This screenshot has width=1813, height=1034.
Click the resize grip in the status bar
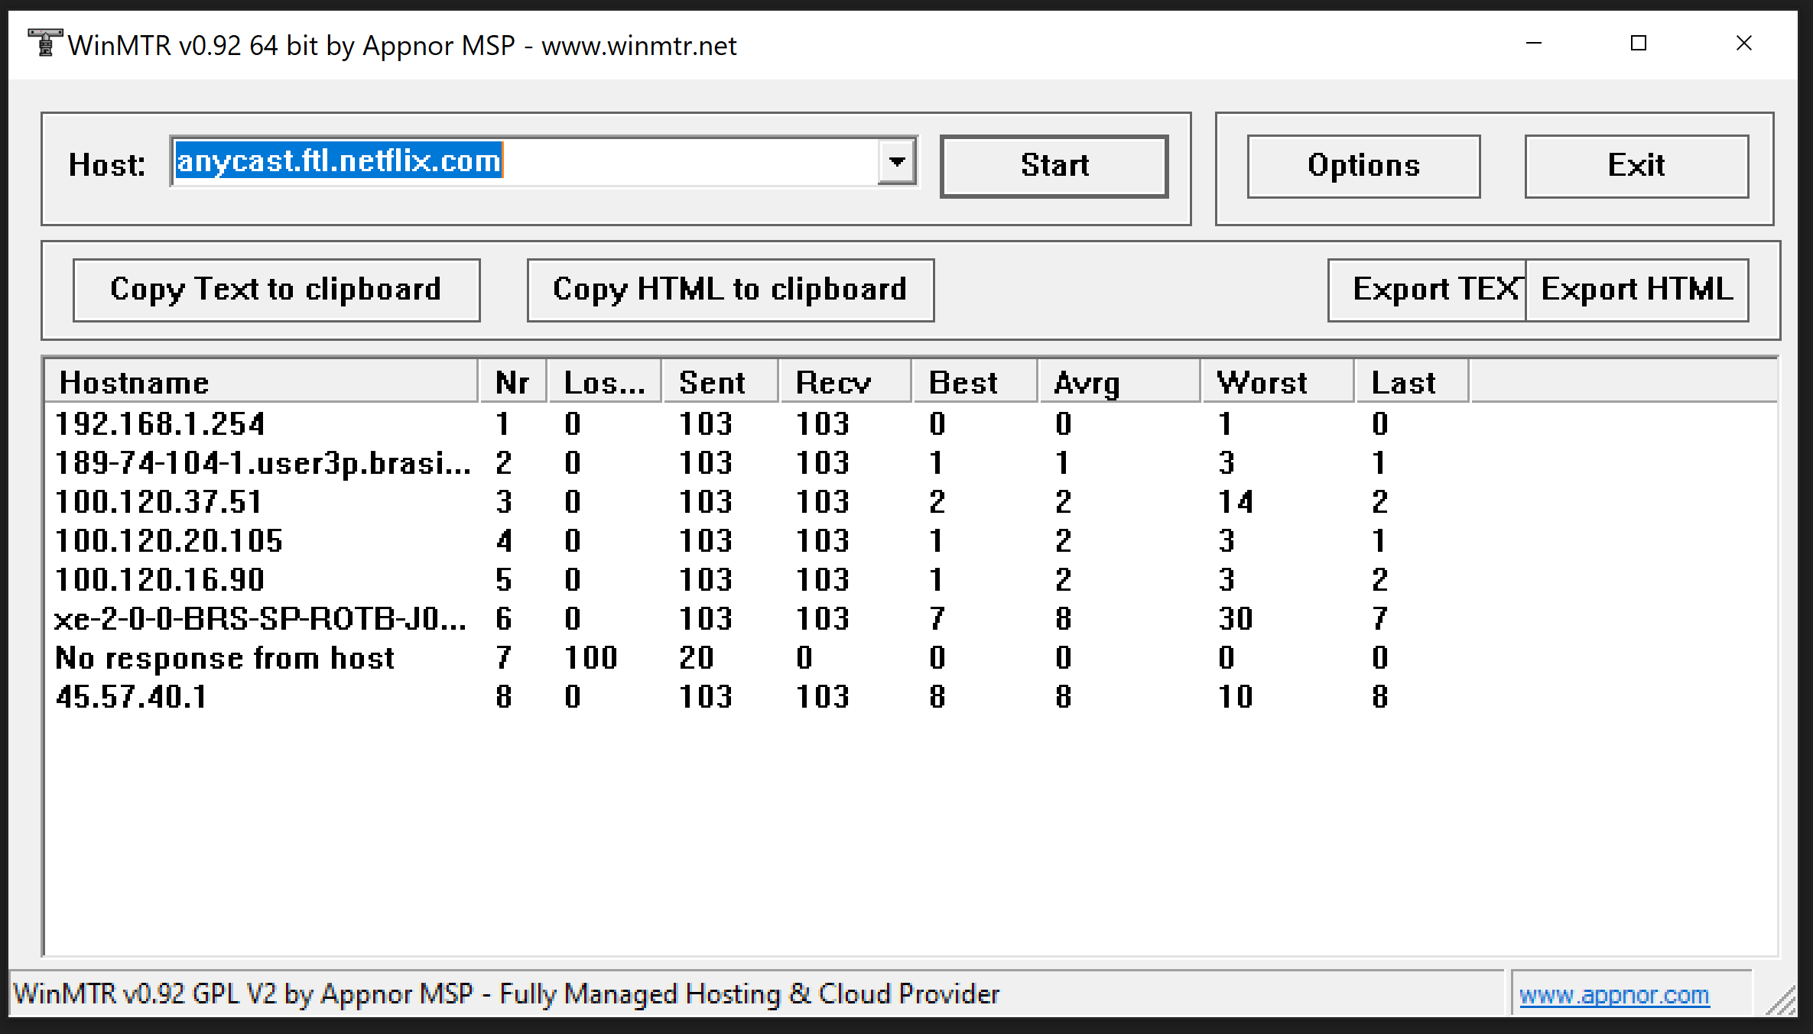(x=1782, y=1000)
